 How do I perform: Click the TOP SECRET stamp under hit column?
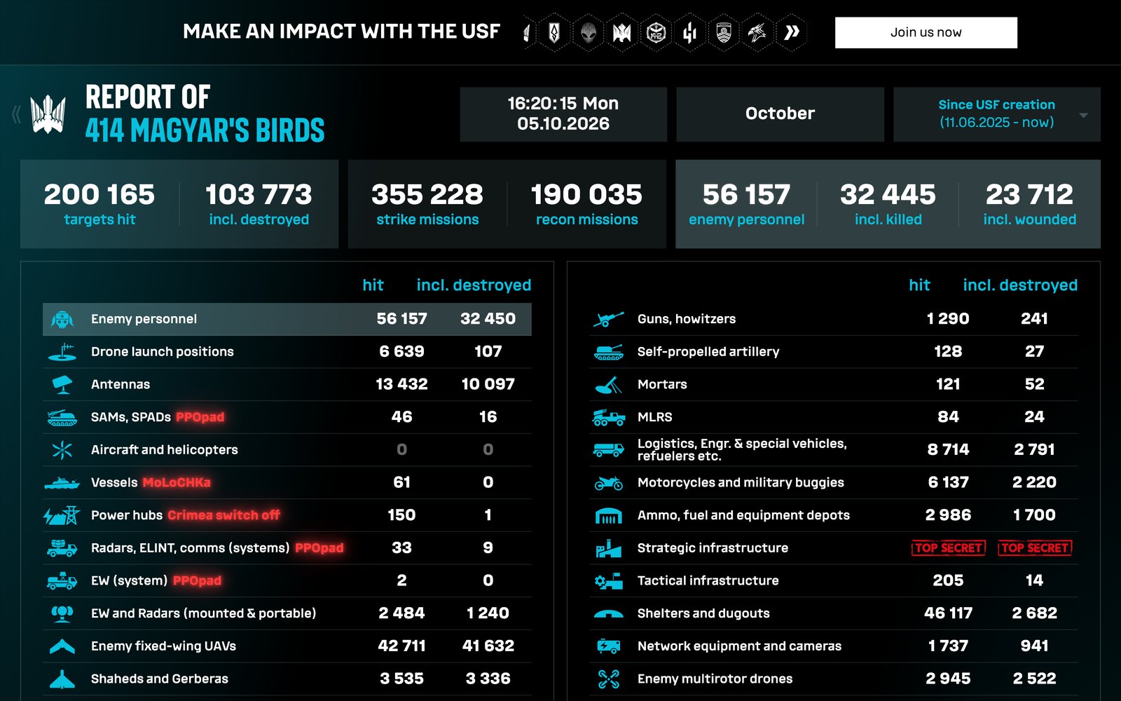(949, 547)
